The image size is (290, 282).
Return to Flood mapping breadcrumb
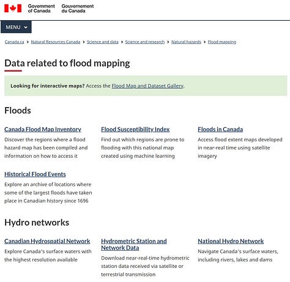coord(222,42)
